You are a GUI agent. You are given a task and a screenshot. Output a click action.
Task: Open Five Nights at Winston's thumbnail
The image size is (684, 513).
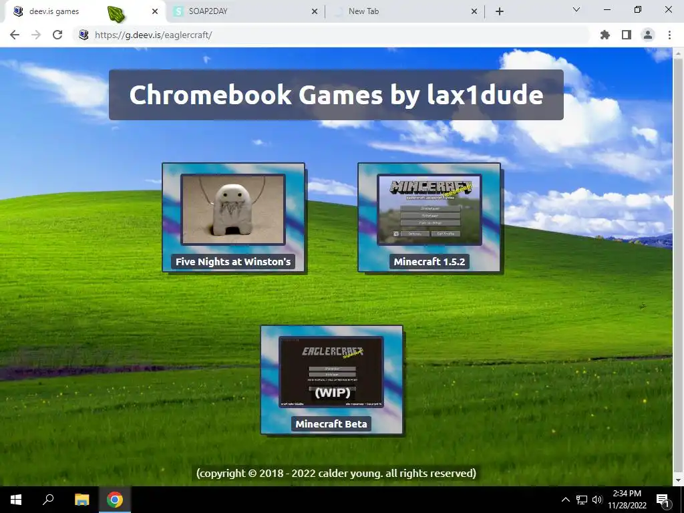click(233, 209)
